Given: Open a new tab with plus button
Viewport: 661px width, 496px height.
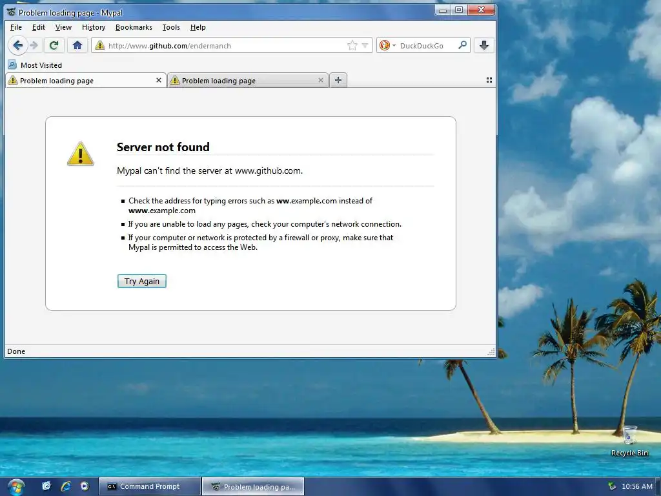Looking at the screenshot, I should tap(338, 80).
